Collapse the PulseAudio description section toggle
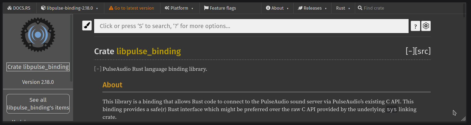This screenshot has width=471, height=125. 98,69
